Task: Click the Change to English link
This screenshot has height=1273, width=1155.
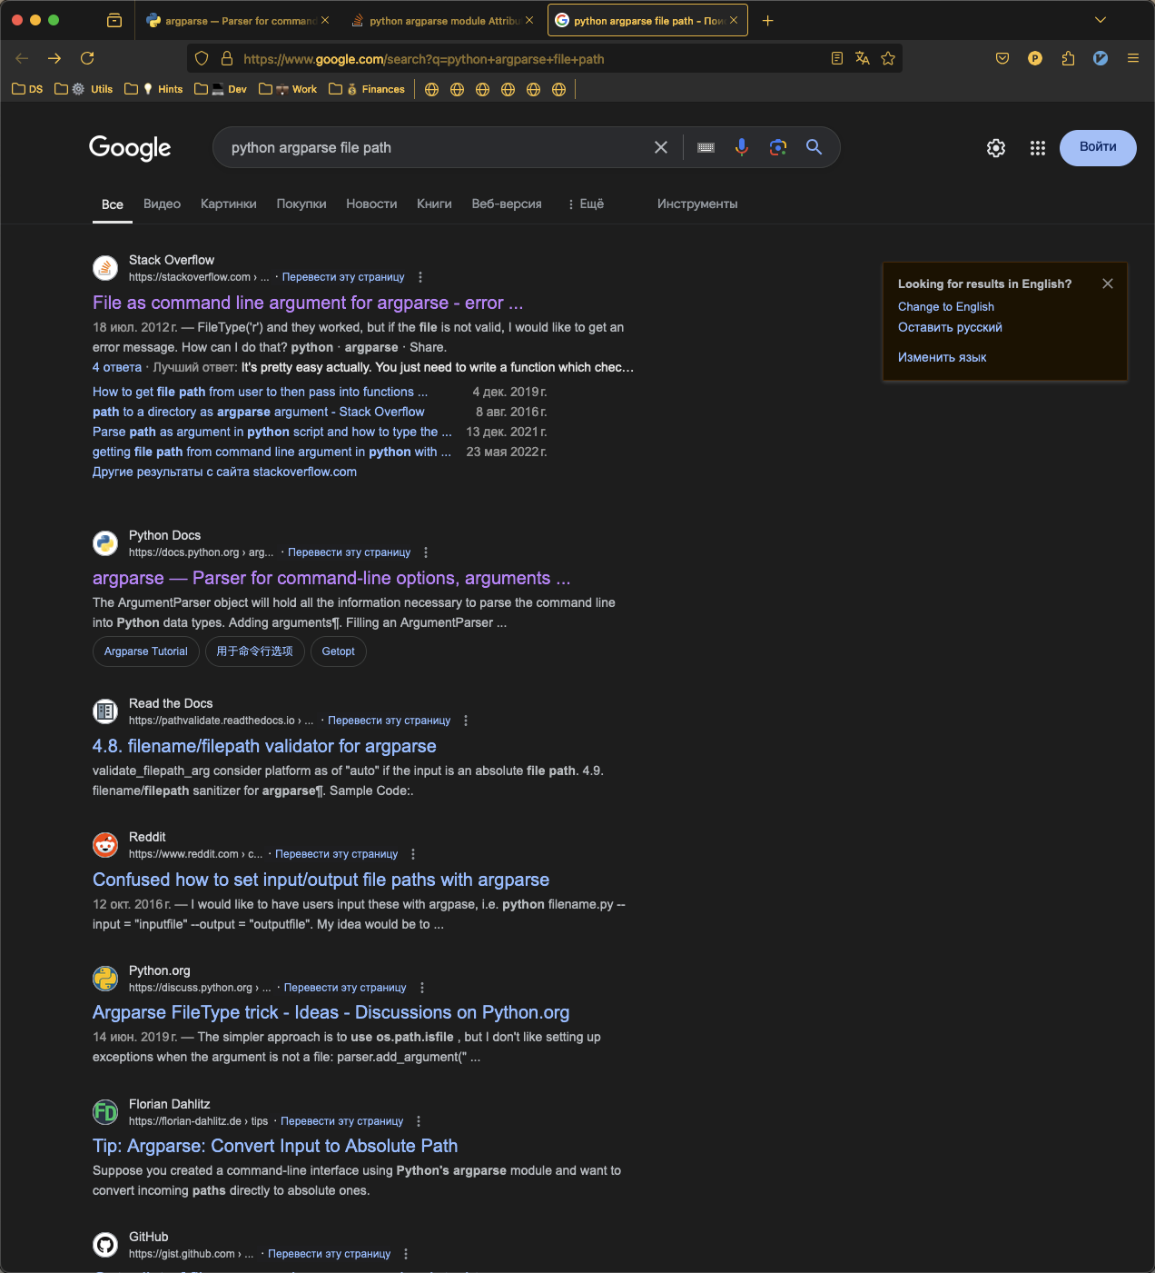Action: tap(946, 307)
